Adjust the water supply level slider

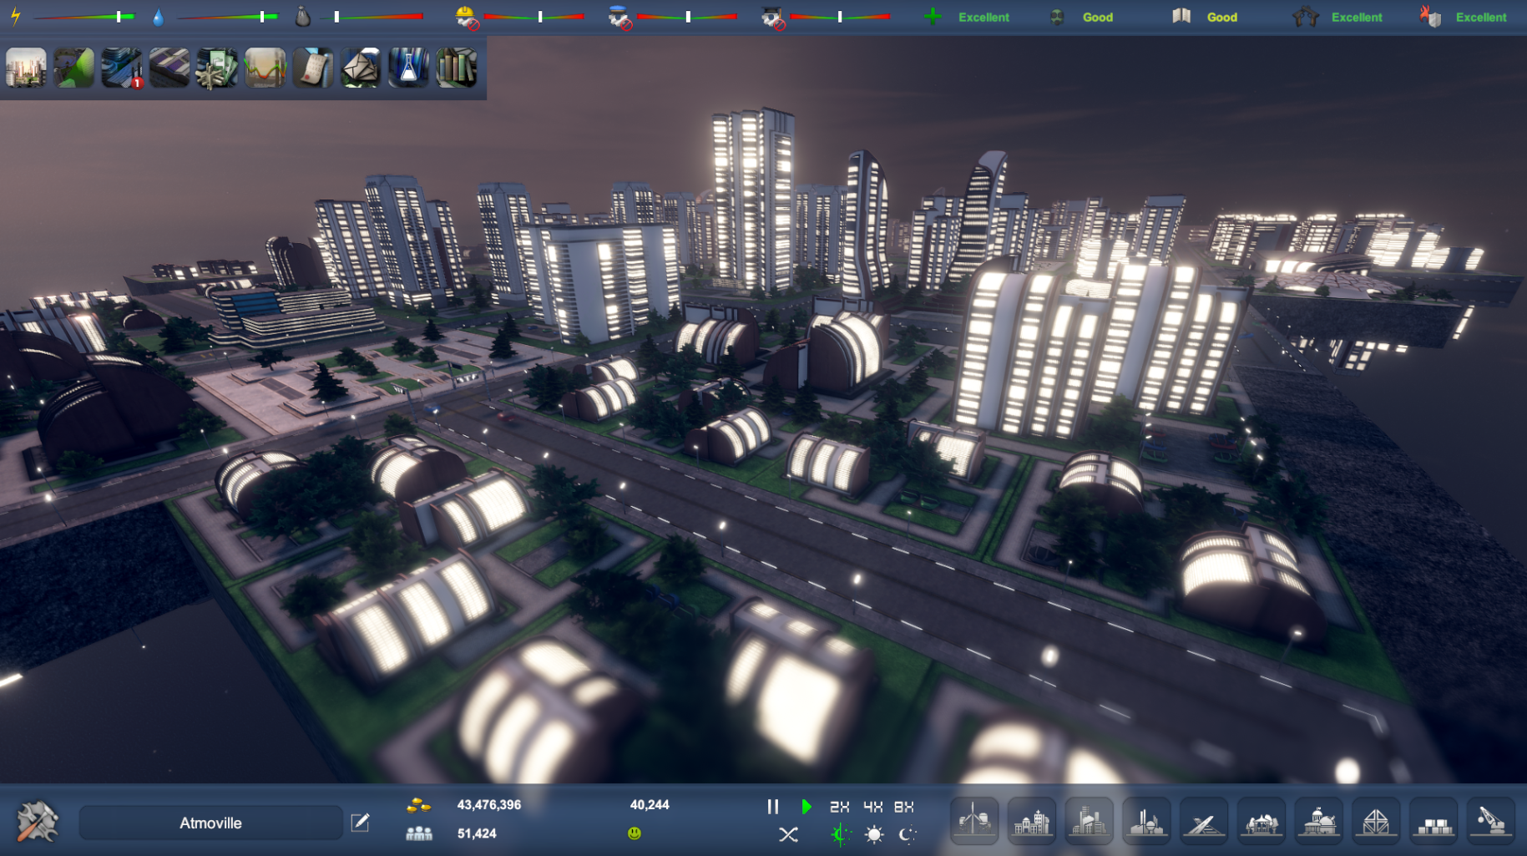[x=227, y=17]
